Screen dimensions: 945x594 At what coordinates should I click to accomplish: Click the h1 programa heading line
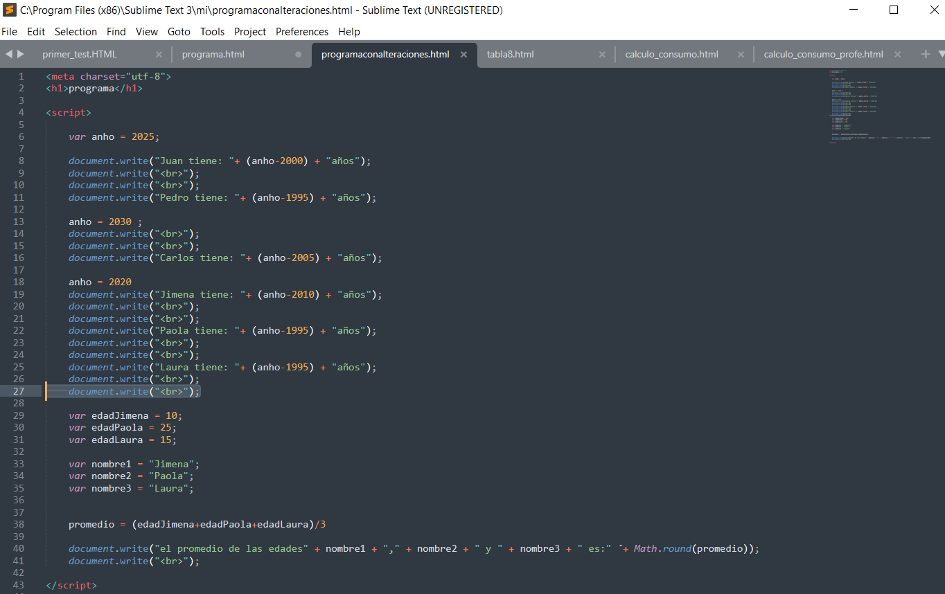tap(94, 88)
